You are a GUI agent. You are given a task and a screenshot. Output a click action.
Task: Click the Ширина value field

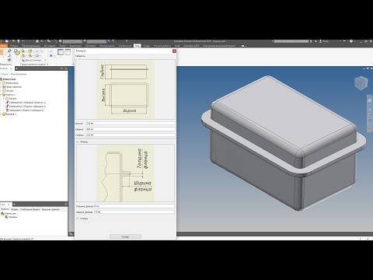(131, 129)
